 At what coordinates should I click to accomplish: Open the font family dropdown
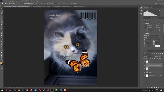pyautogui.click(x=152, y=36)
